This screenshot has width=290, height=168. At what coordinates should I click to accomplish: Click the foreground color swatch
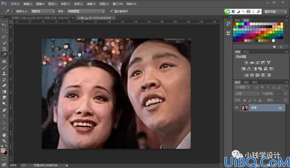3,150
